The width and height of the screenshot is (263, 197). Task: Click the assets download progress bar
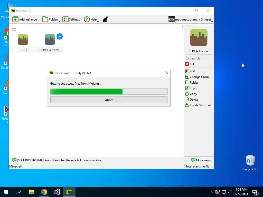click(x=109, y=92)
